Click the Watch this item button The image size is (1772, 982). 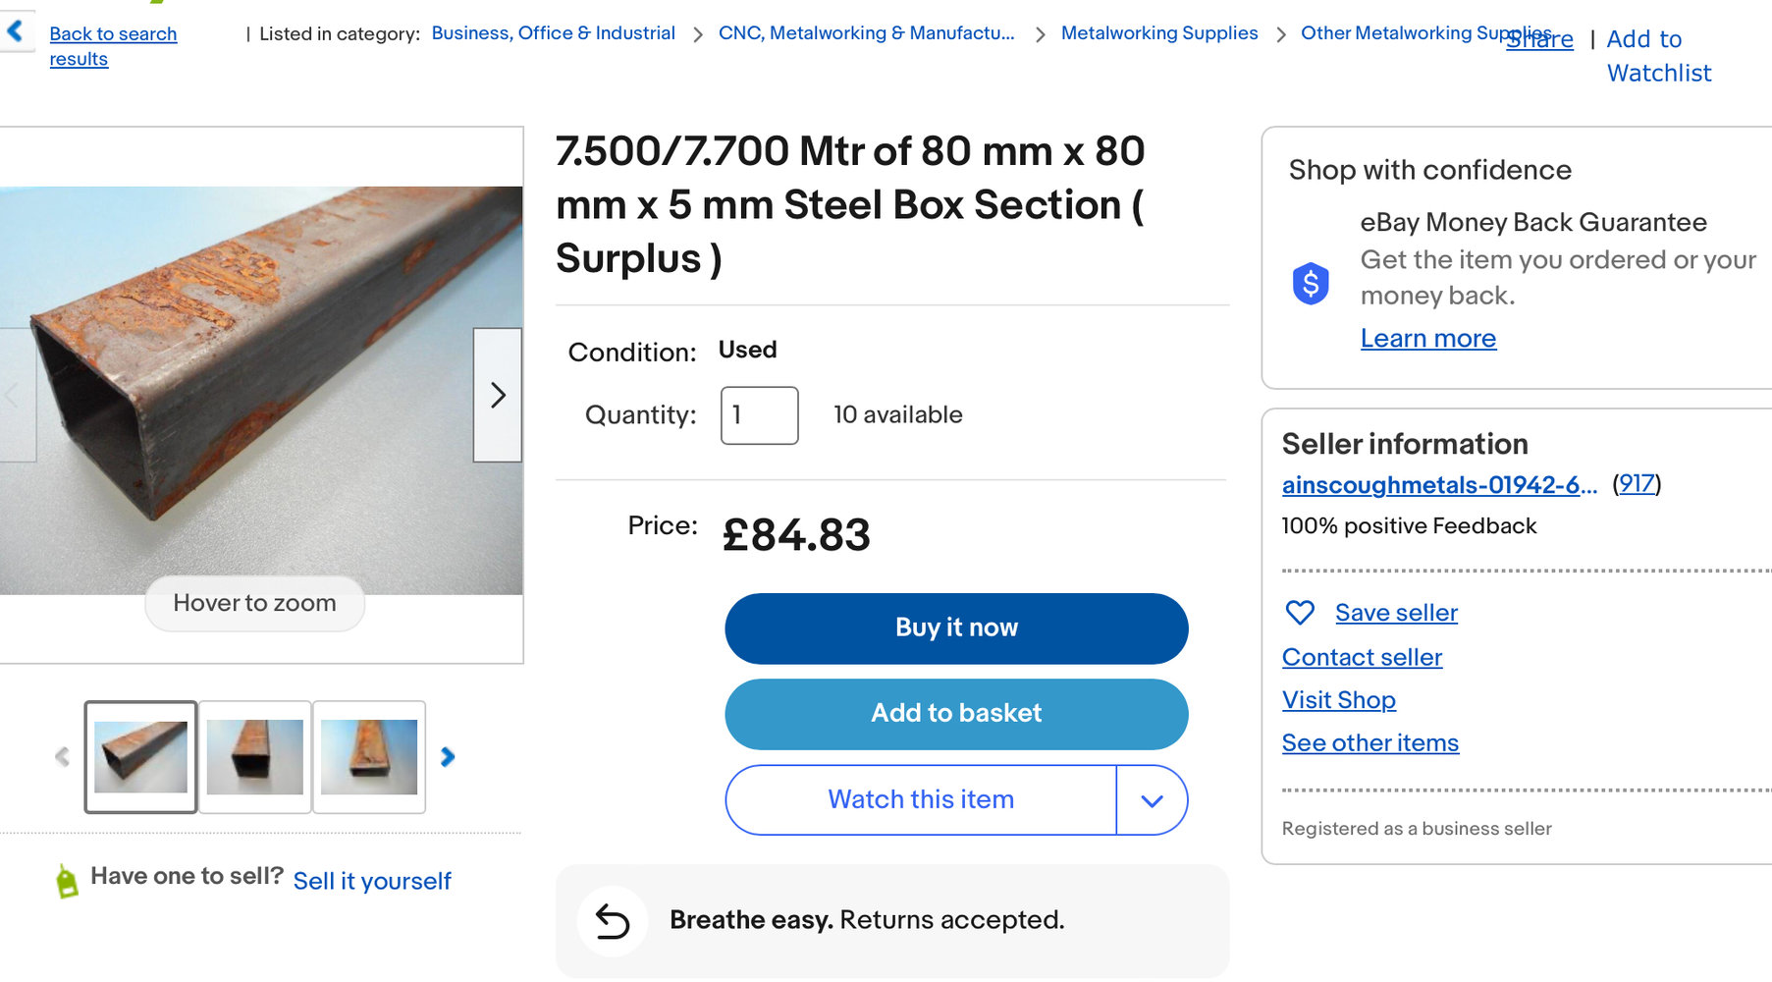coord(920,800)
